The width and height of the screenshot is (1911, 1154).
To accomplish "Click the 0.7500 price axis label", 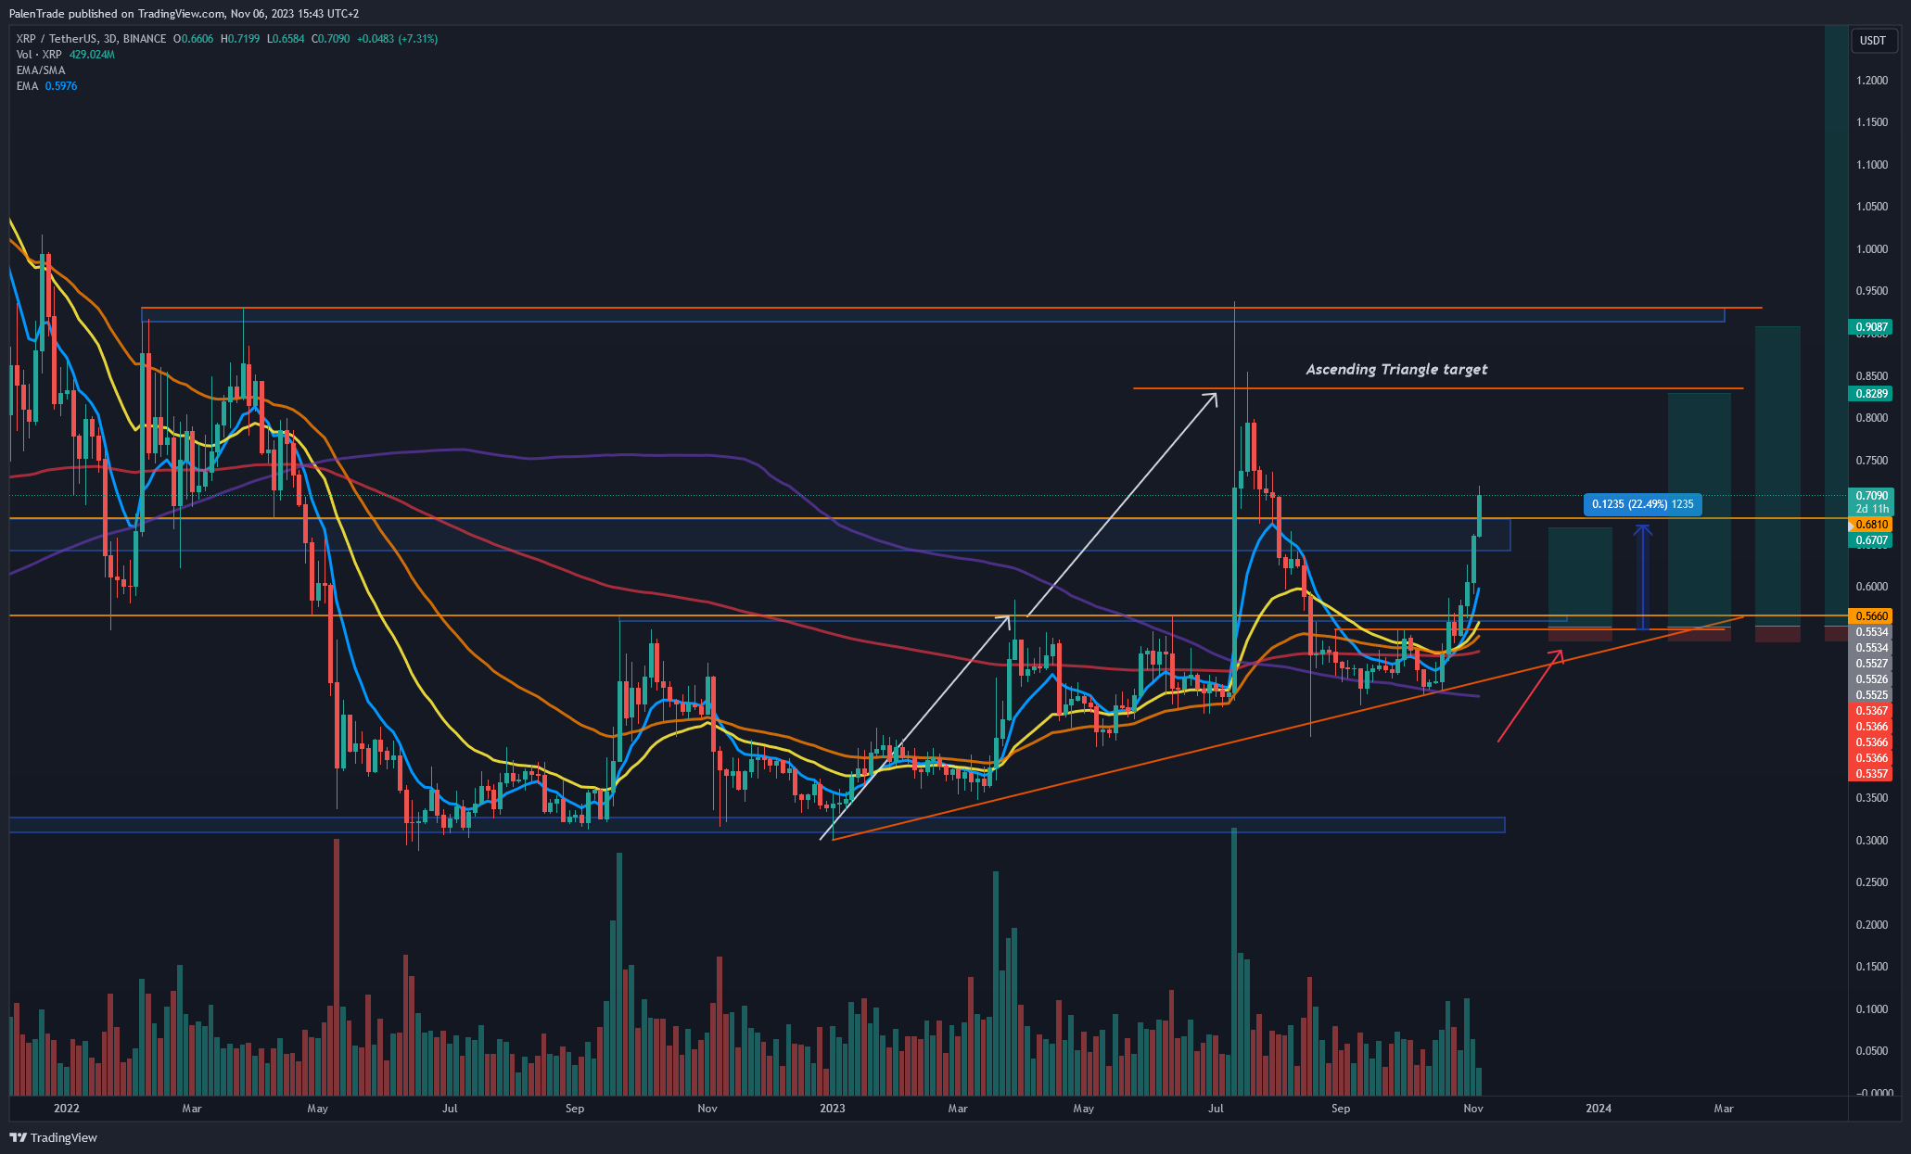I will click(x=1872, y=461).
